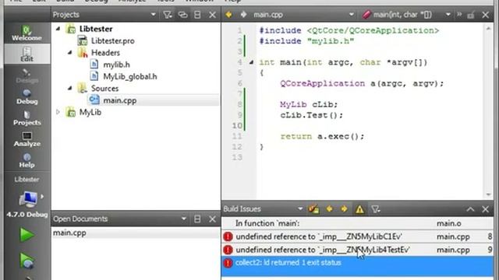The height and width of the screenshot is (280, 499).
Task: Open MyLib_global.h in the project tree
Action: pos(130,76)
